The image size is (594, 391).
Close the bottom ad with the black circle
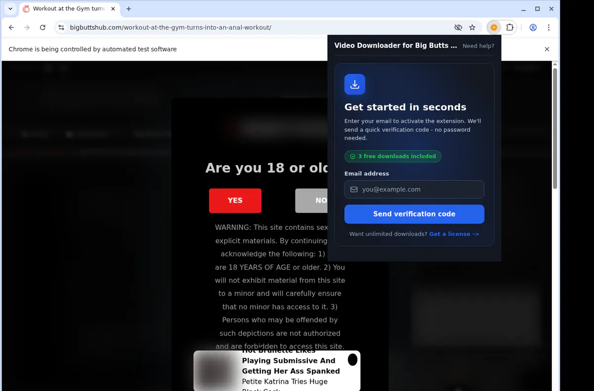point(352,360)
